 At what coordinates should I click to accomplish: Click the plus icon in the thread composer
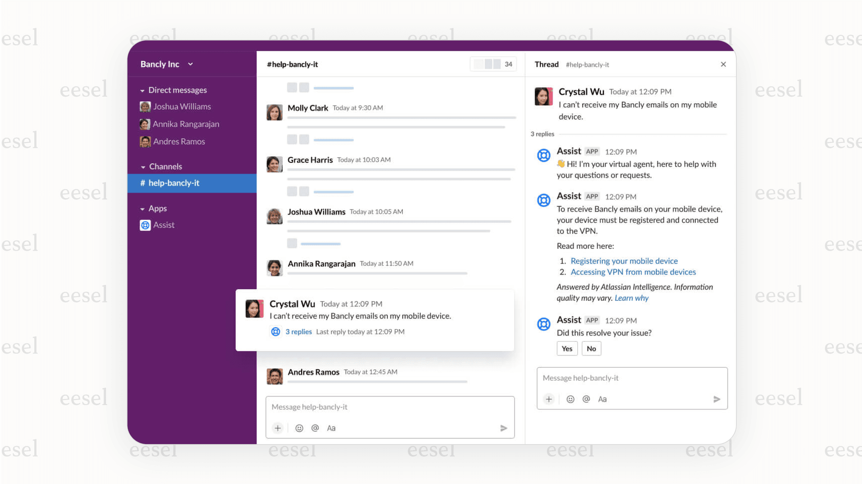click(549, 399)
